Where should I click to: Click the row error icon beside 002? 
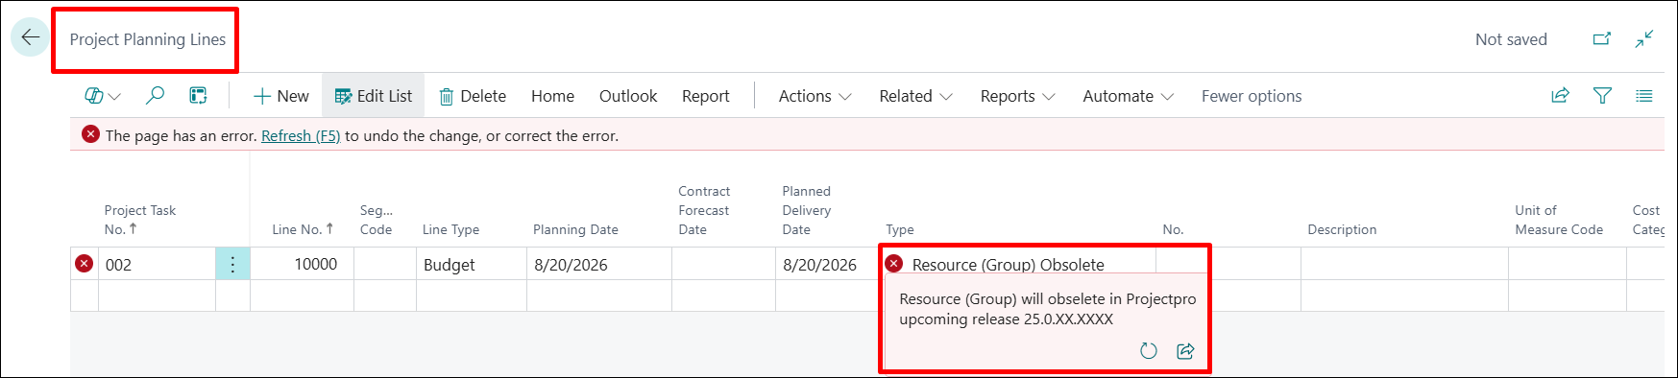click(x=85, y=263)
